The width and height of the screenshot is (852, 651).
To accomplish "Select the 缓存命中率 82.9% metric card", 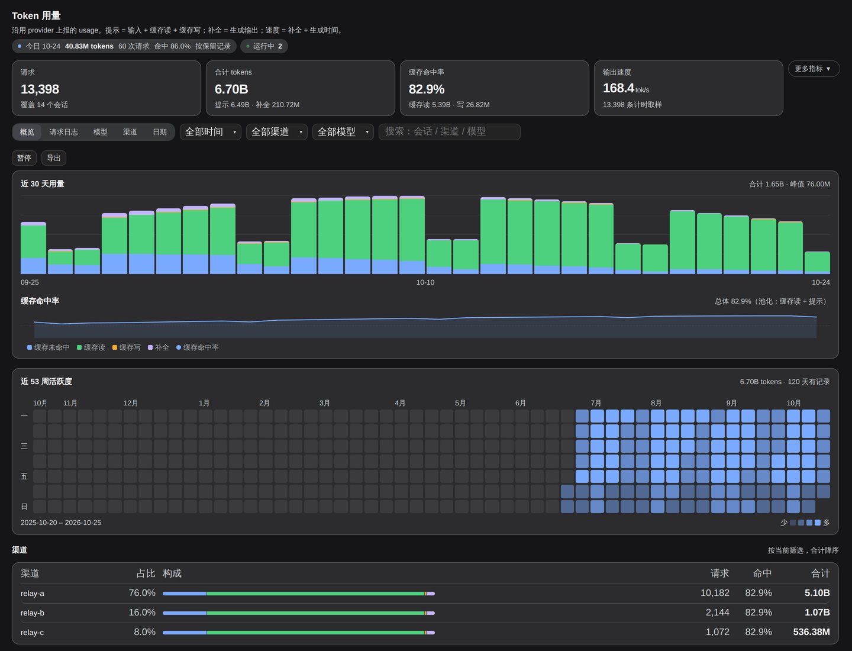I will (x=495, y=88).
